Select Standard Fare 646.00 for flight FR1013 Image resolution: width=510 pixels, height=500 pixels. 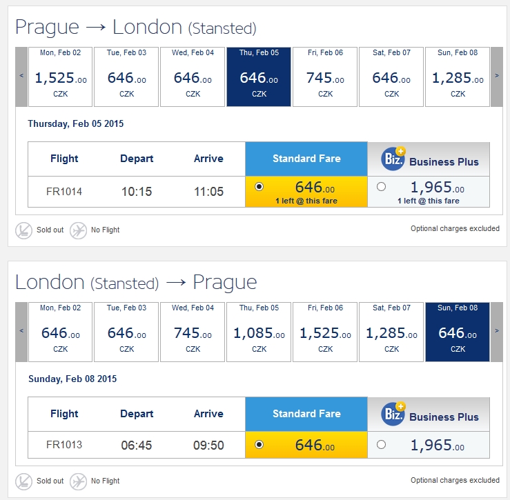[x=259, y=444]
